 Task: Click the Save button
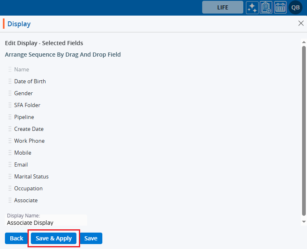(91, 238)
